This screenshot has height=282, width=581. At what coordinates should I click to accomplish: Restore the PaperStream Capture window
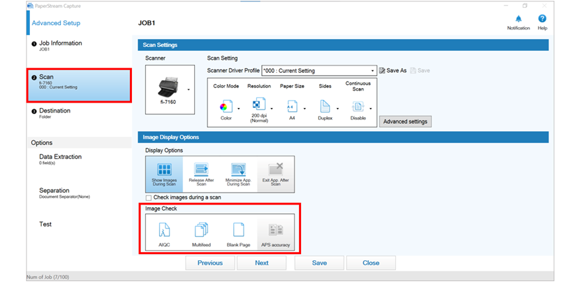(525, 6)
